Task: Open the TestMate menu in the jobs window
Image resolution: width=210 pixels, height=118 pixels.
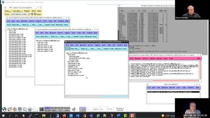Action: tap(190, 88)
